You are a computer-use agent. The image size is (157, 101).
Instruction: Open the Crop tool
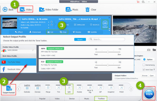[x=63, y=32]
